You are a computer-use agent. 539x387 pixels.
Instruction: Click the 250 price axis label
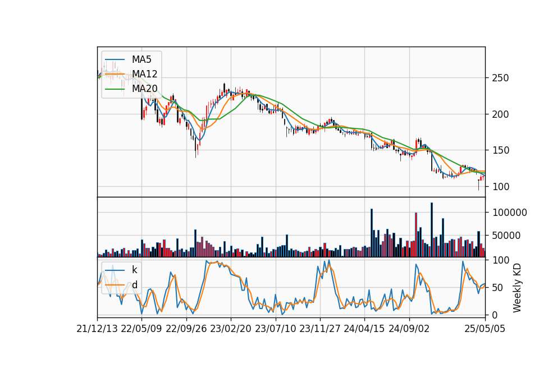coord(500,78)
